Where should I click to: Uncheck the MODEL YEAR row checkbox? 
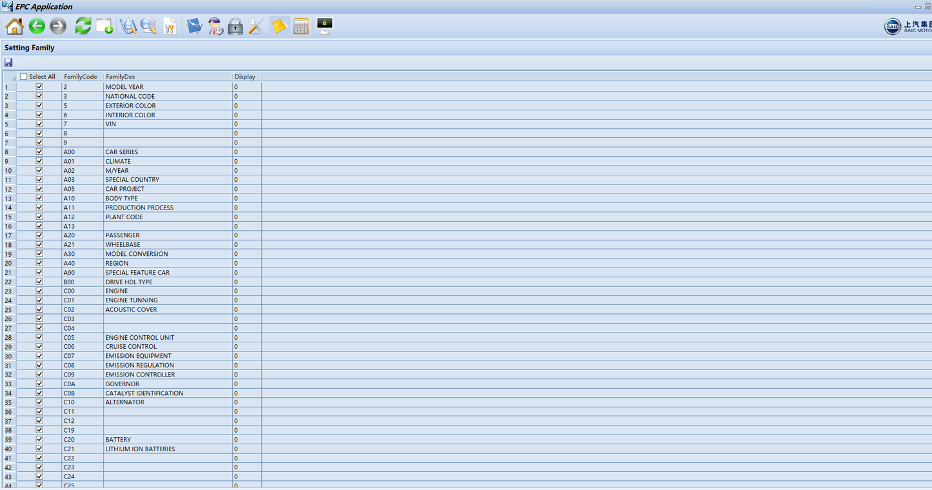39,87
